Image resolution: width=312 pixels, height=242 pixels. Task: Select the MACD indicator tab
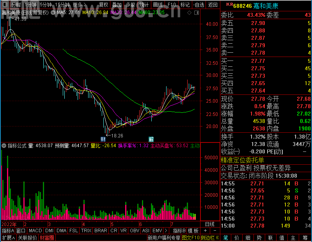(35, 231)
